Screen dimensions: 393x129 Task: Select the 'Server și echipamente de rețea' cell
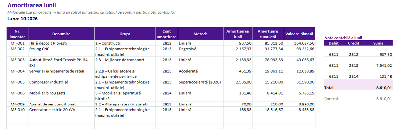pyautogui.click(x=61, y=73)
